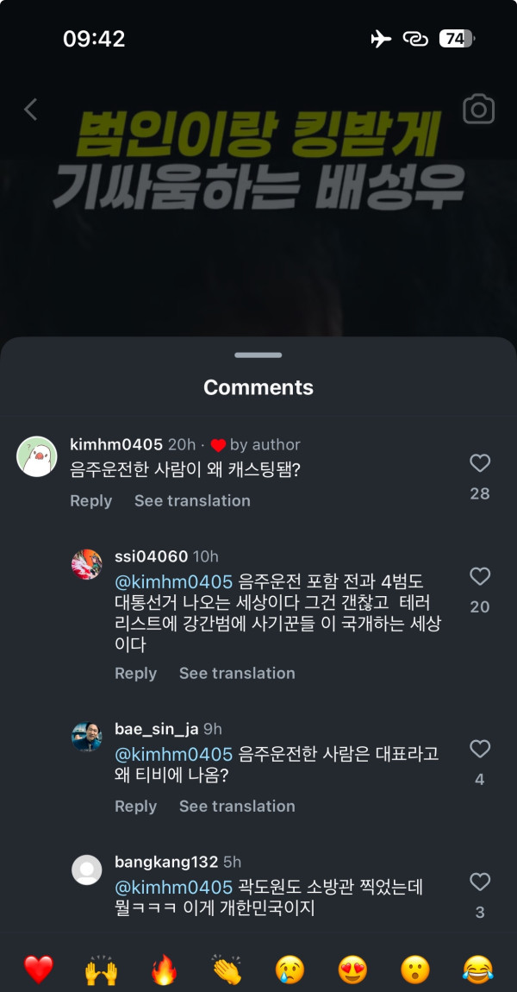The width and height of the screenshot is (517, 992).
Task: Toggle like on bae_sin_ja's reply
Action: pyautogui.click(x=480, y=749)
